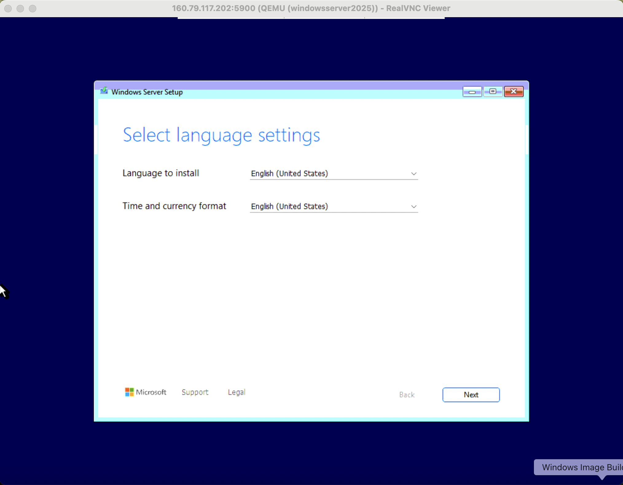The height and width of the screenshot is (485, 623).
Task: Click the RealVNC Viewer window title bar
Action: (x=311, y=8)
